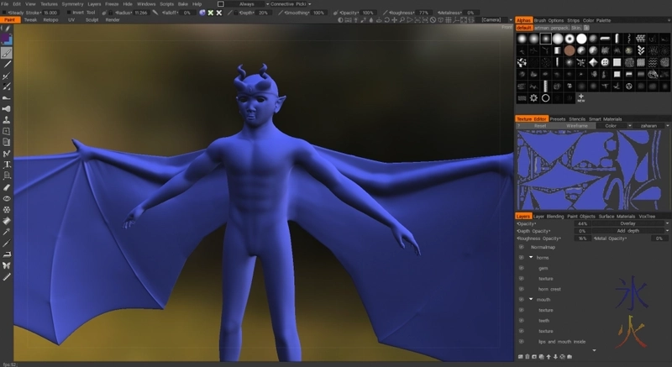Click the NEW alpha plus icon
Viewport: 672px width, 367px height.
click(x=580, y=97)
